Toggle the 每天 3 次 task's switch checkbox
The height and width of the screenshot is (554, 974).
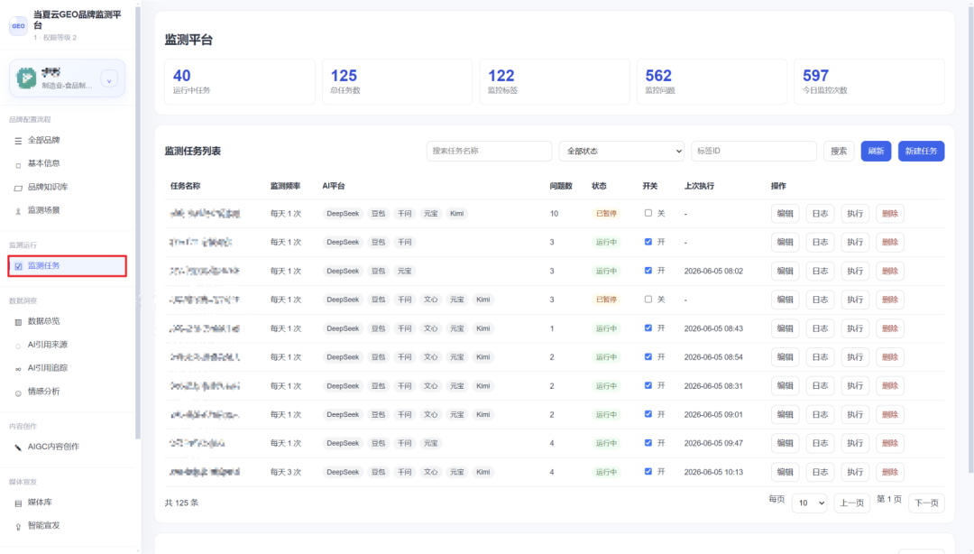648,471
